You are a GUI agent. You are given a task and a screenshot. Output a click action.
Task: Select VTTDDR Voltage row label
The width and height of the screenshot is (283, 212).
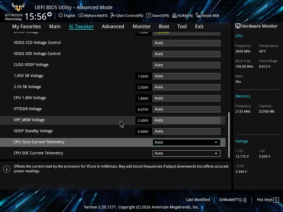click(28, 109)
